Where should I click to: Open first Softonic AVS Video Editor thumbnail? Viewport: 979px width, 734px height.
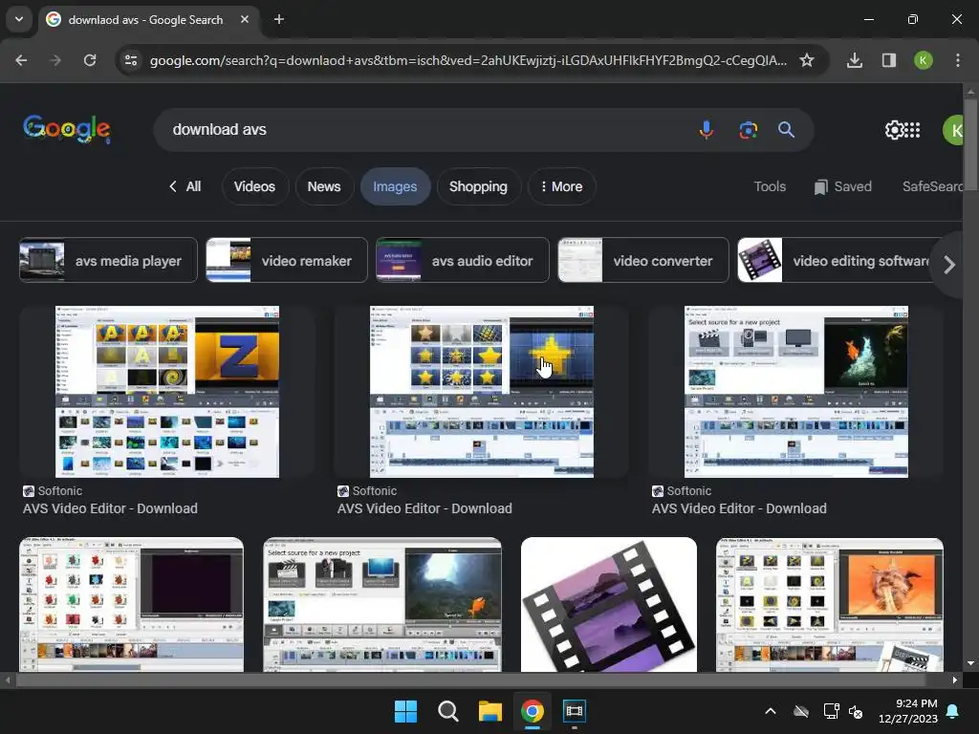[167, 391]
